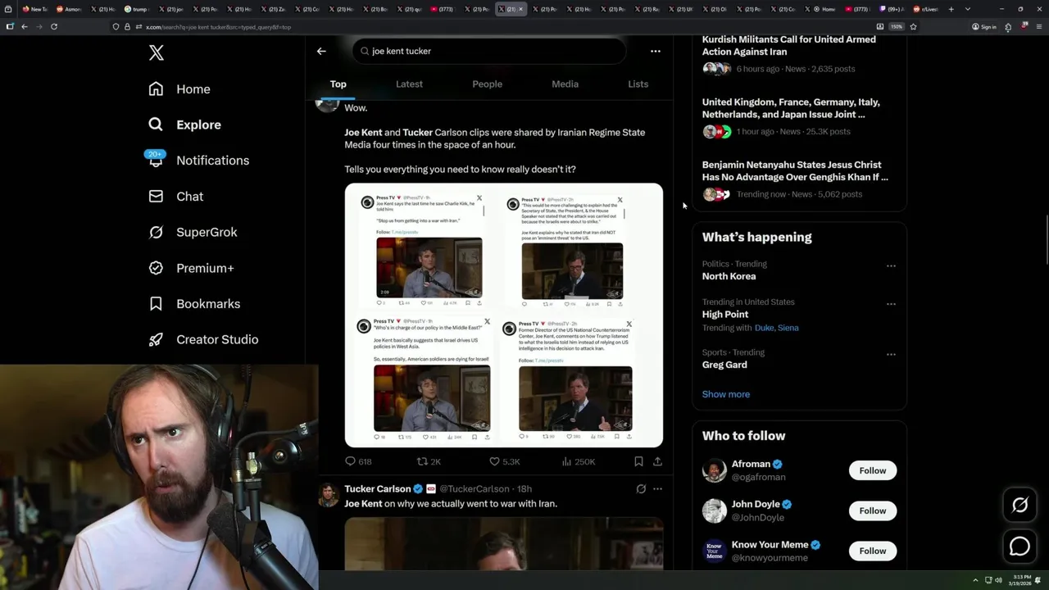Open the search options three-dot menu
The width and height of the screenshot is (1049, 590).
pyautogui.click(x=656, y=51)
